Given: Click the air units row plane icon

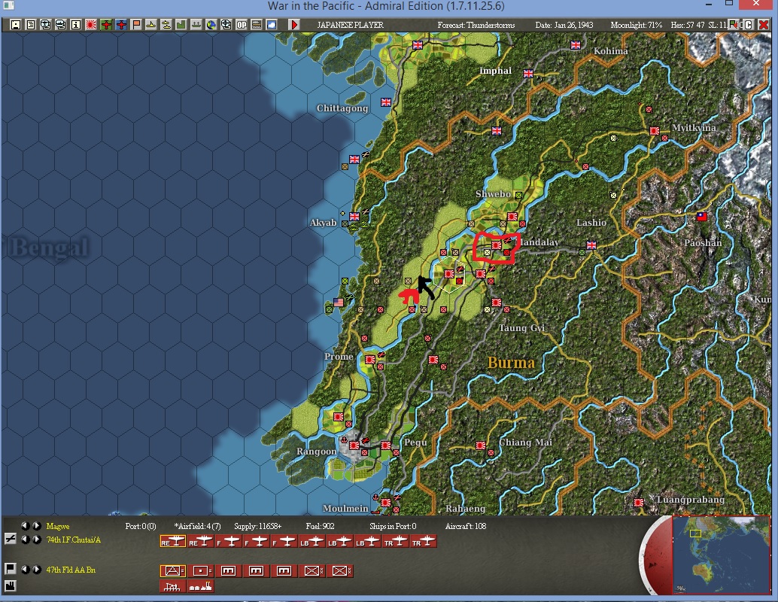Looking at the screenshot, I should pyautogui.click(x=10, y=539).
